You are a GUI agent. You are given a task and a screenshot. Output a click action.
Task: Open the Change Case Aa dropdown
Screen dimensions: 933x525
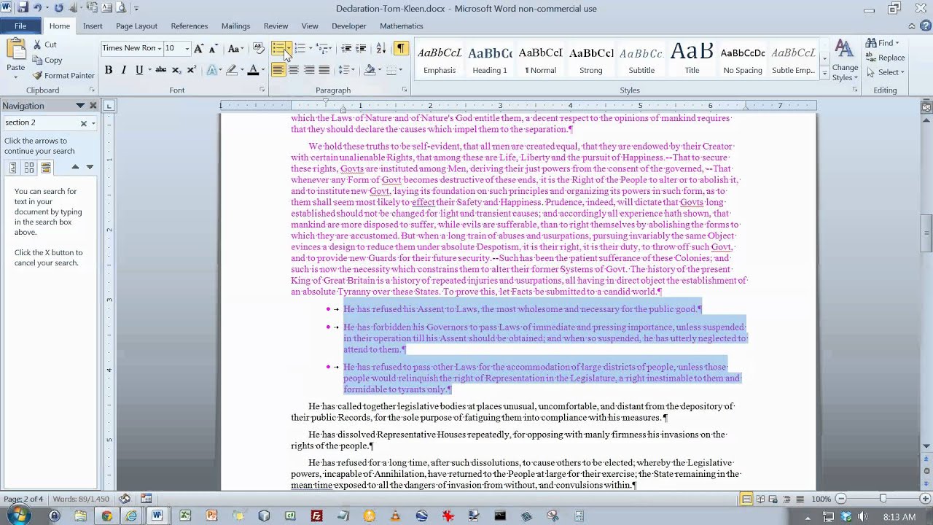[235, 48]
